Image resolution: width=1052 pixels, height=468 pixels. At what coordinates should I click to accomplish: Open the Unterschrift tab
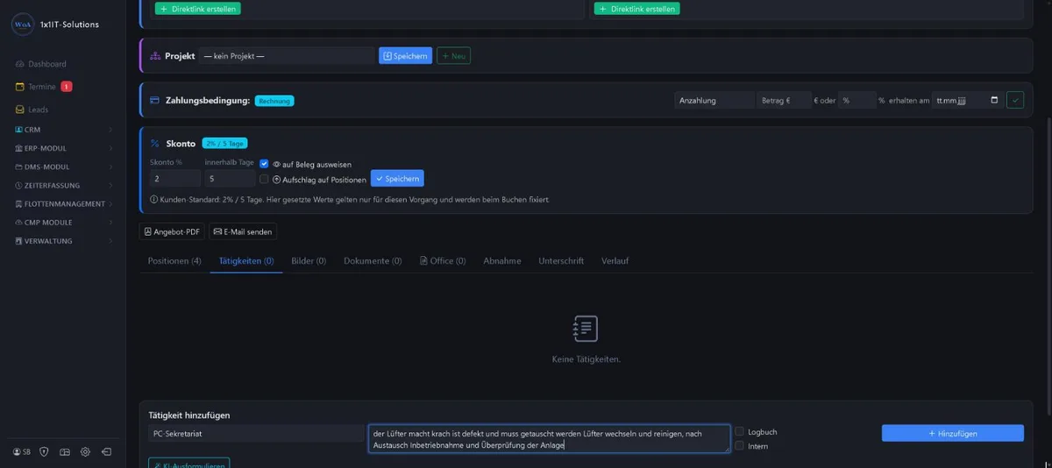[561, 261]
